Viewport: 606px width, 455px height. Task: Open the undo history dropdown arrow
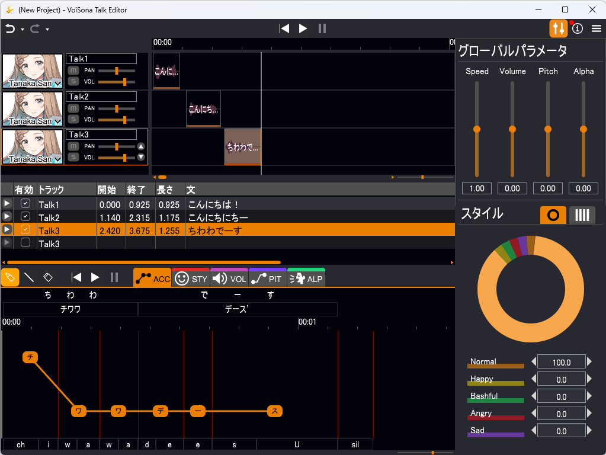pos(23,30)
